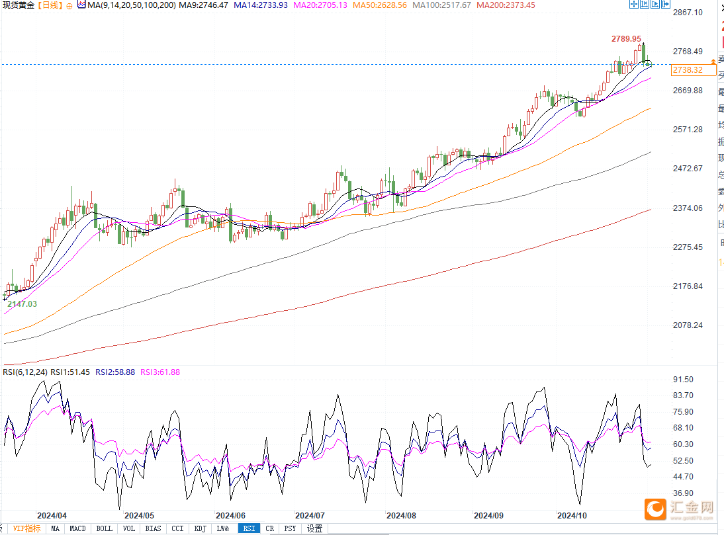Open the 设置 settings tab

[x=315, y=528]
